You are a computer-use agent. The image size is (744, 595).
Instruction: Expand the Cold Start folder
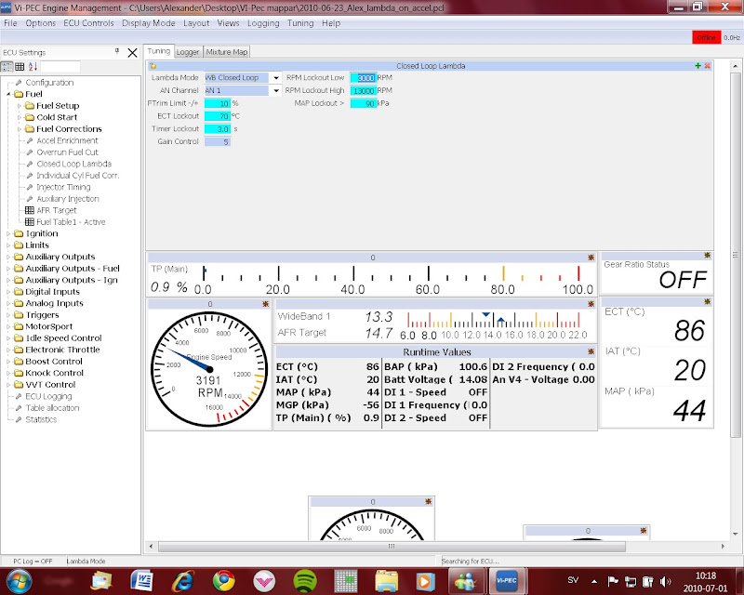20,117
